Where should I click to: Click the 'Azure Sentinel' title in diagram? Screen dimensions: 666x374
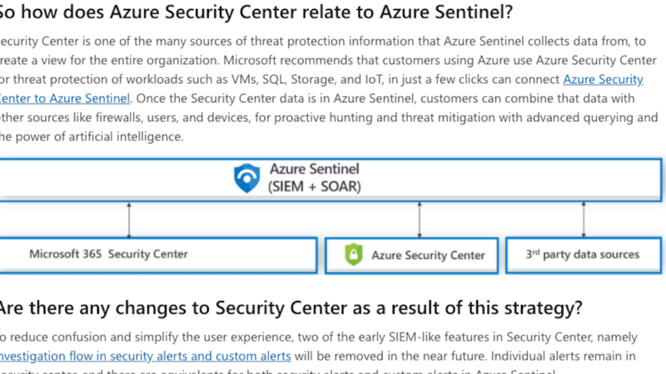coord(315,169)
